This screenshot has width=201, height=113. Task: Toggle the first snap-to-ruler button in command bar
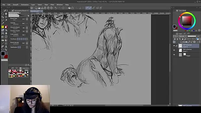coord(87,8)
